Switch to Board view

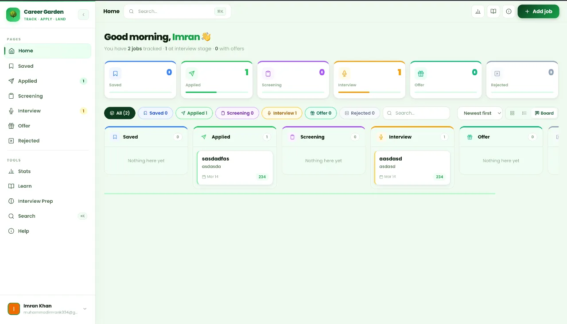point(544,113)
